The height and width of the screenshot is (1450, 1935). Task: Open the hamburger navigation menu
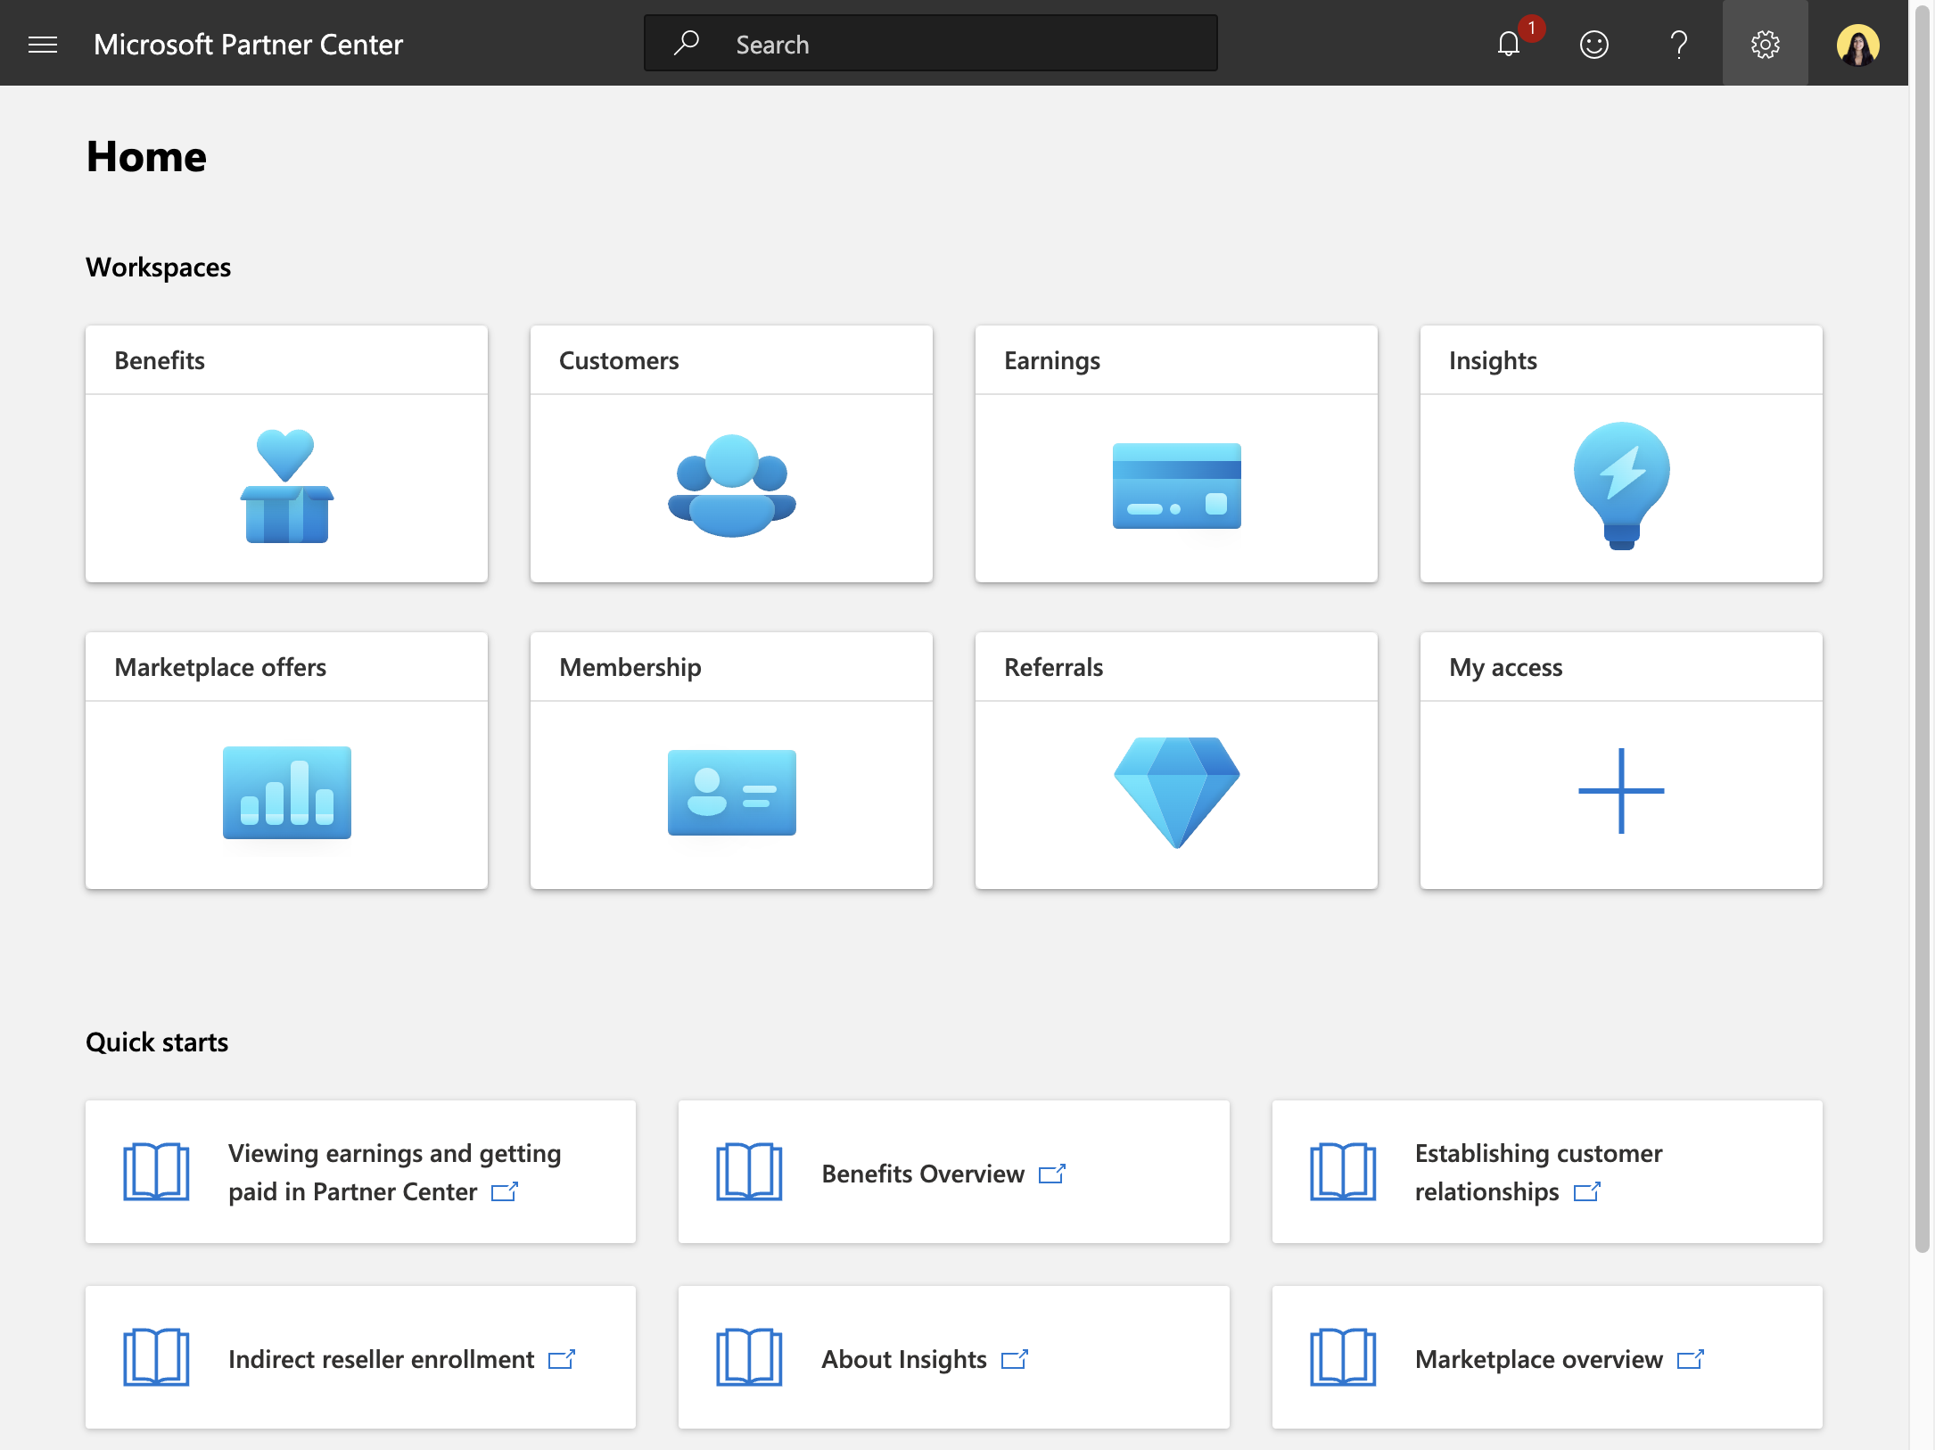(43, 44)
